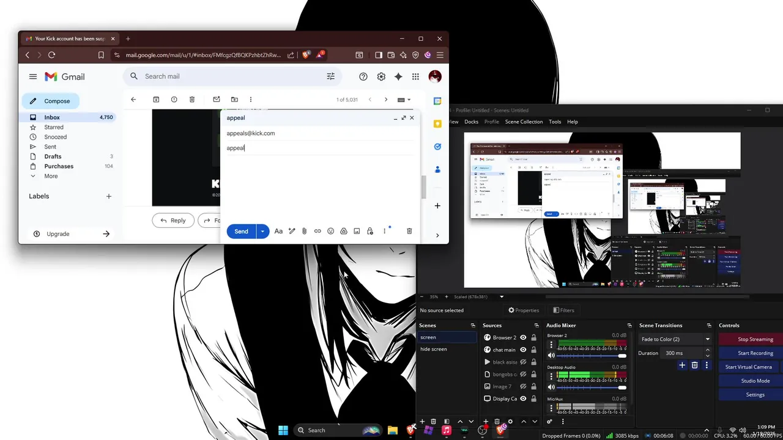
Task: Toggle lock on Browser 2 source
Action: pyautogui.click(x=534, y=337)
